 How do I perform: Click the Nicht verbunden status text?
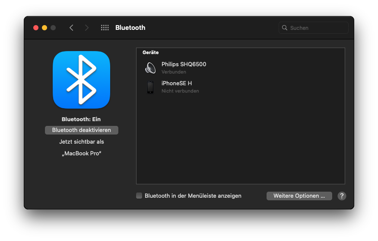[180, 91]
